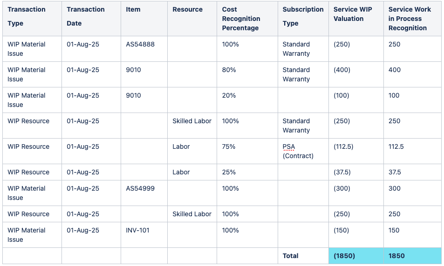Select the Total label cell
The image size is (444, 266).
[303, 256]
